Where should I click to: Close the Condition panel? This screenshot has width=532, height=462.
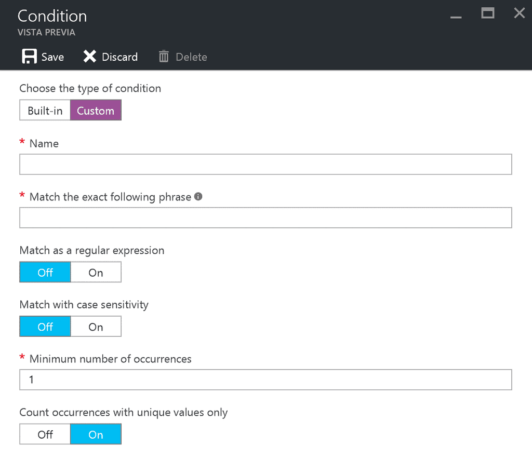(x=519, y=13)
